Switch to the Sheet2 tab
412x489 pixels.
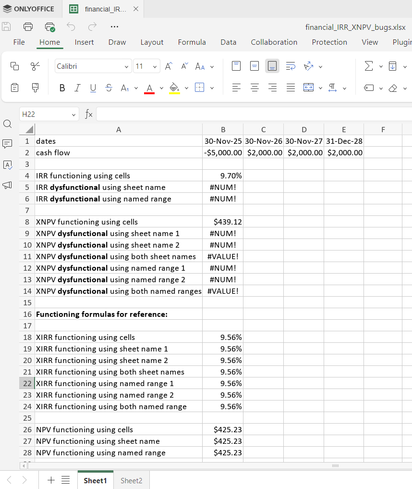(131, 480)
